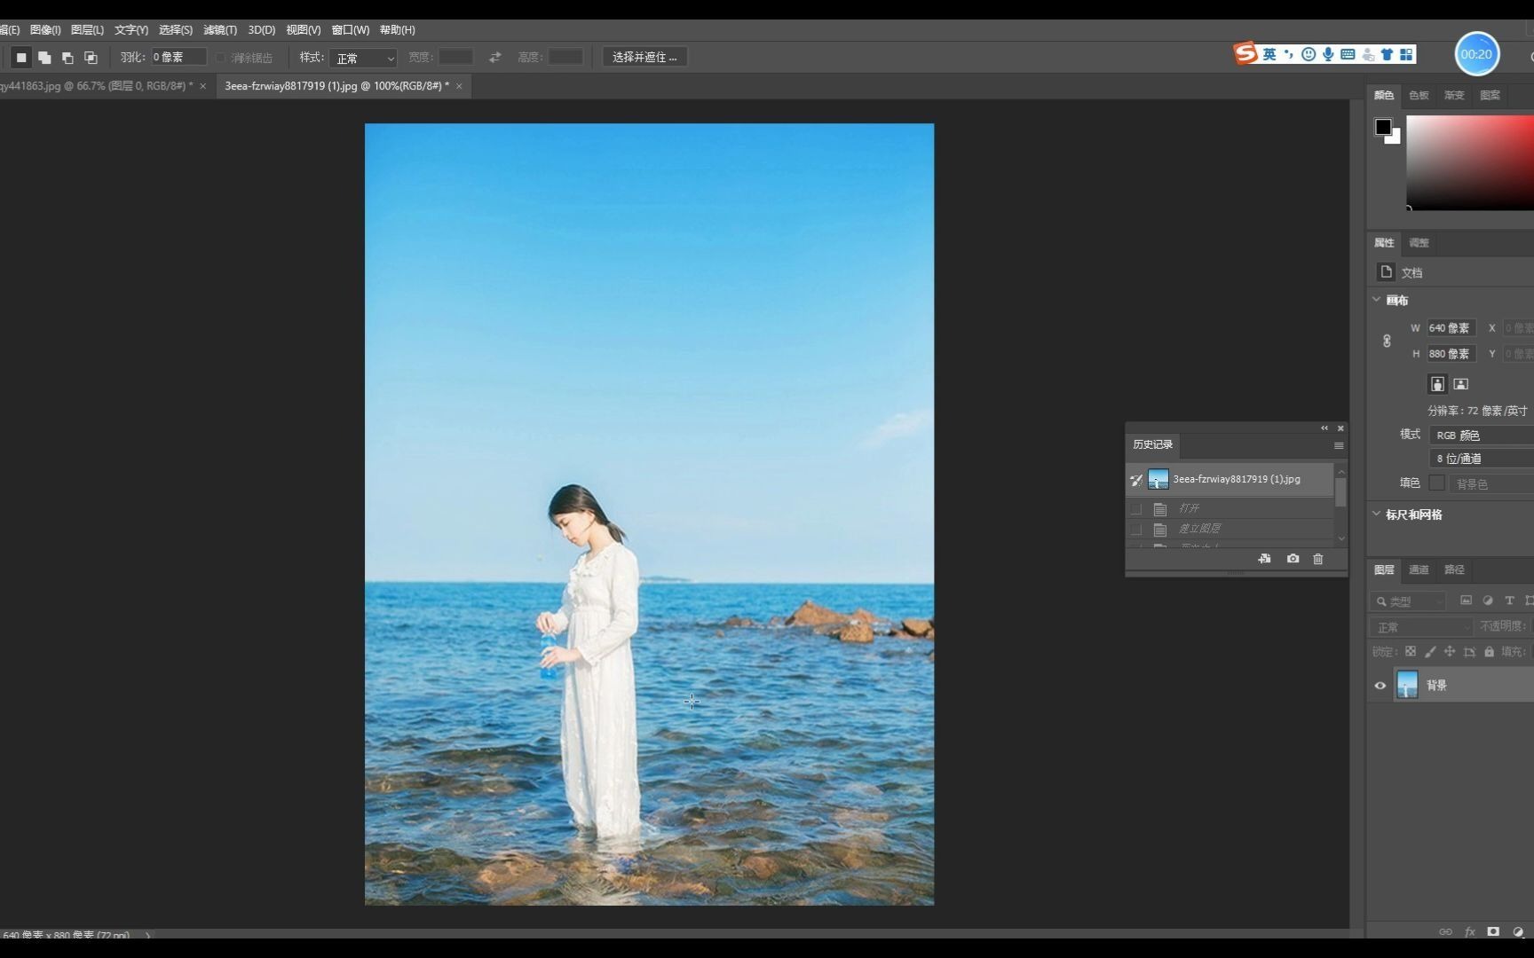The width and height of the screenshot is (1534, 958).
Task: Toggle the anti-alias (消除锯齿) checkbox
Action: pyautogui.click(x=221, y=58)
